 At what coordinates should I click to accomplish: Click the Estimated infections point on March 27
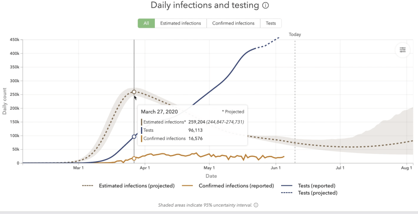134,92
